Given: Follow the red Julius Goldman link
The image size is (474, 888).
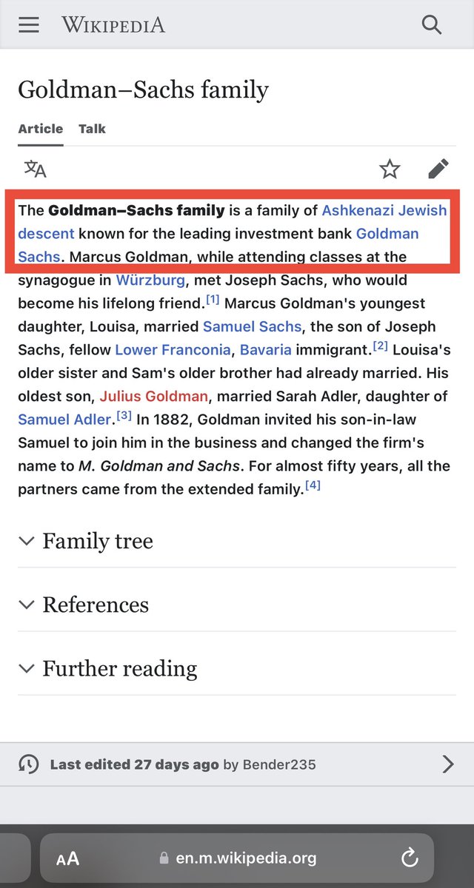Looking at the screenshot, I should (154, 396).
